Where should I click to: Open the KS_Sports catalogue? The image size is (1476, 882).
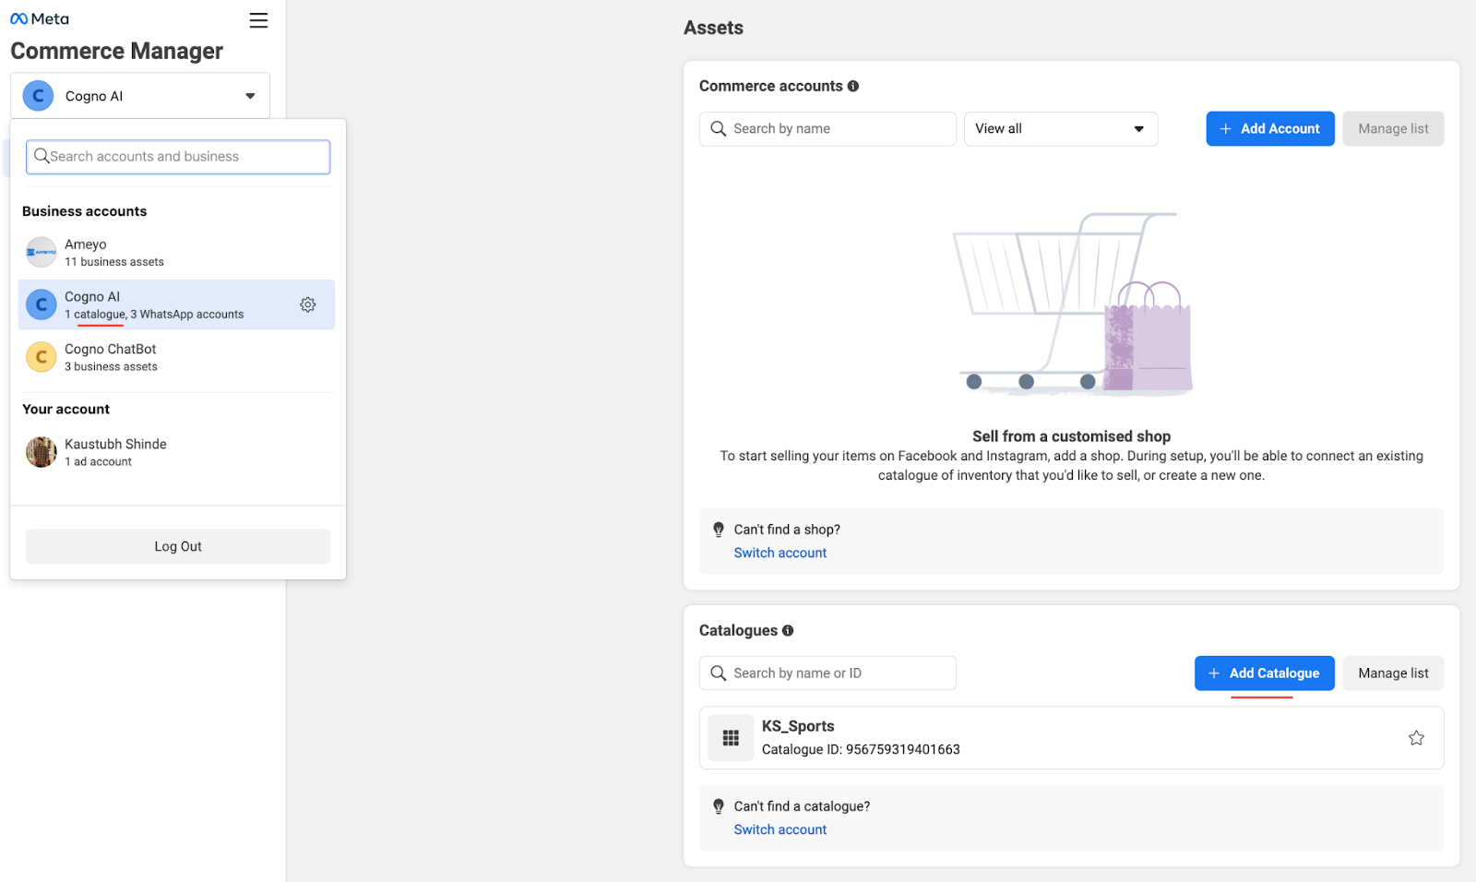point(1071,738)
